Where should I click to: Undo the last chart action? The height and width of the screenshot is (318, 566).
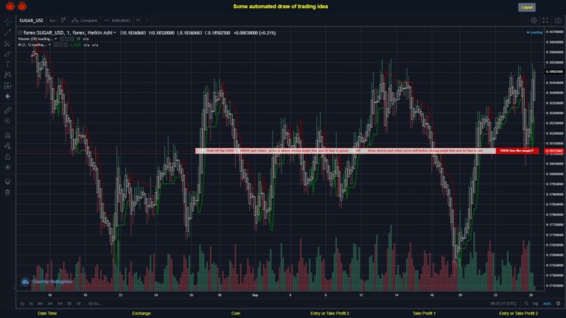[139, 20]
